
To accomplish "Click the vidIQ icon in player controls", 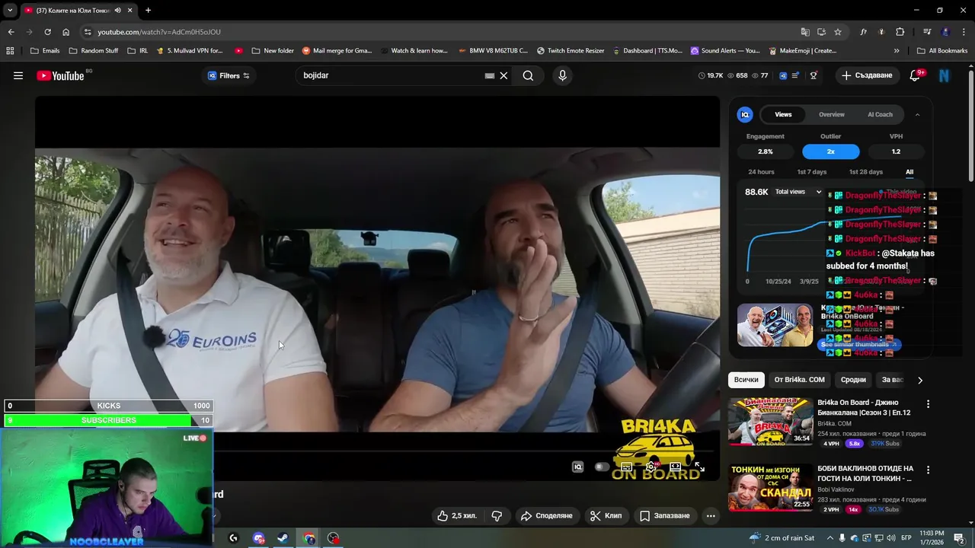I will point(577,467).
